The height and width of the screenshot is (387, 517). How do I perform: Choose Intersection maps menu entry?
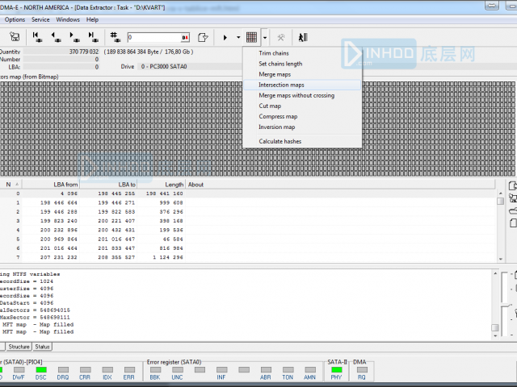pyautogui.click(x=302, y=85)
